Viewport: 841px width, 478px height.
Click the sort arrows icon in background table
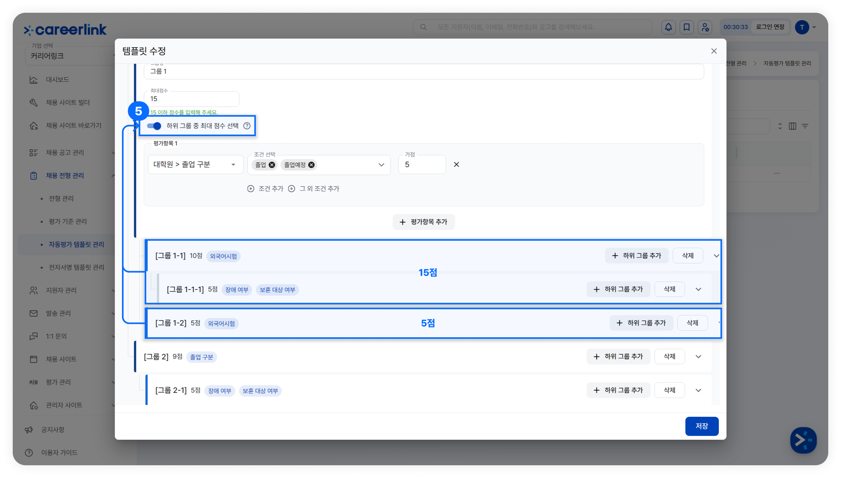(x=780, y=126)
